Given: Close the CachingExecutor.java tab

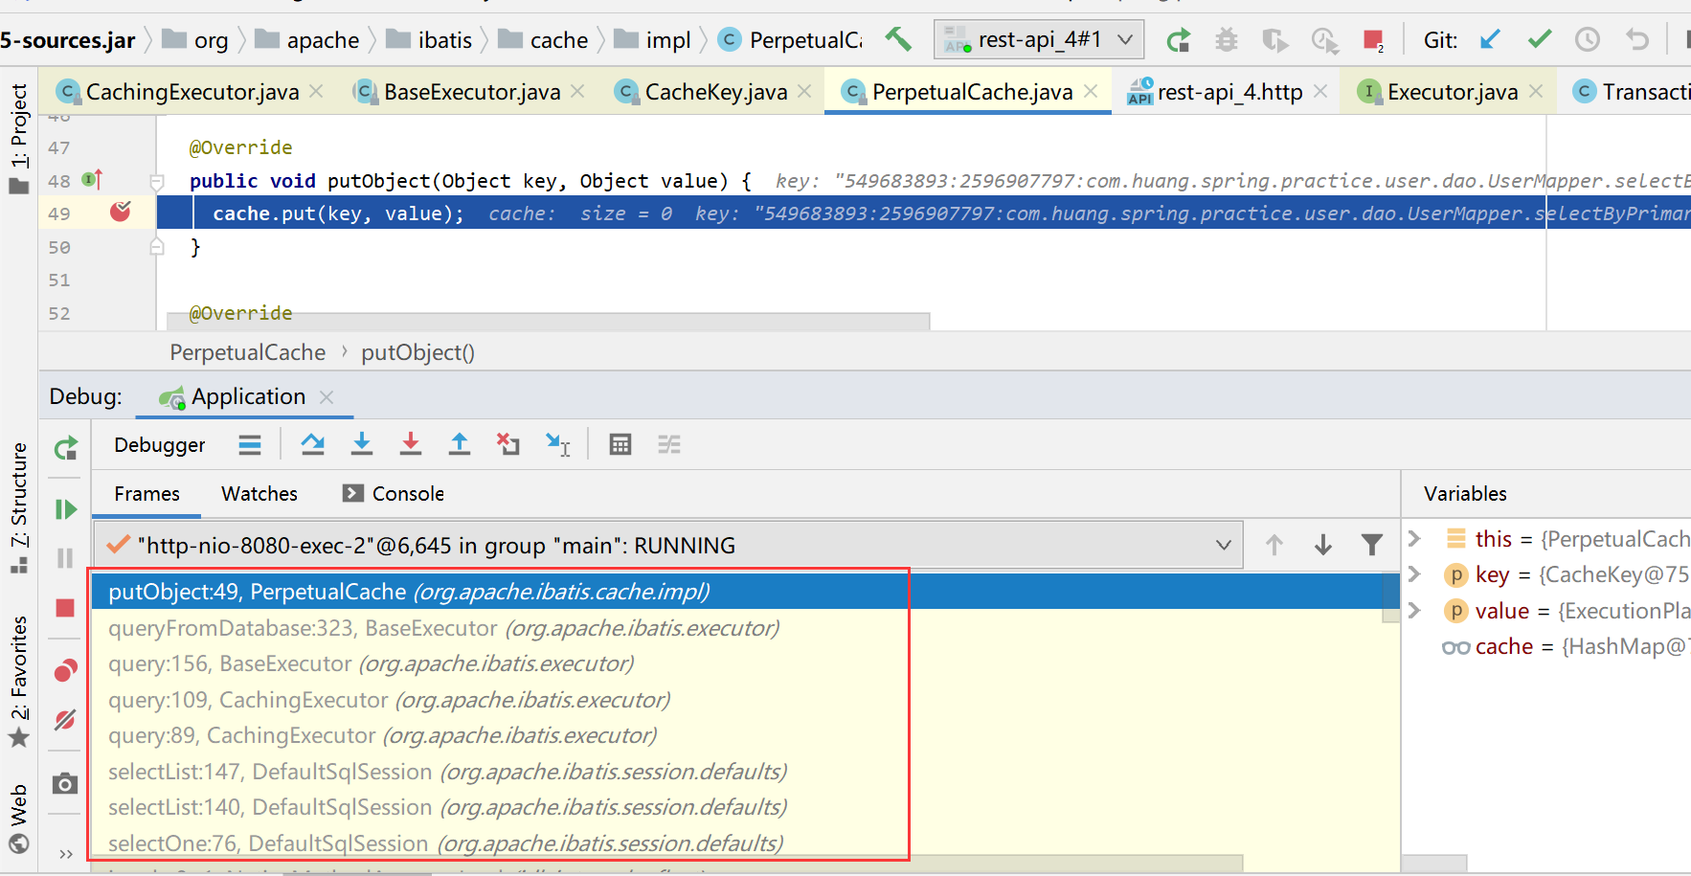Looking at the screenshot, I should tap(317, 91).
